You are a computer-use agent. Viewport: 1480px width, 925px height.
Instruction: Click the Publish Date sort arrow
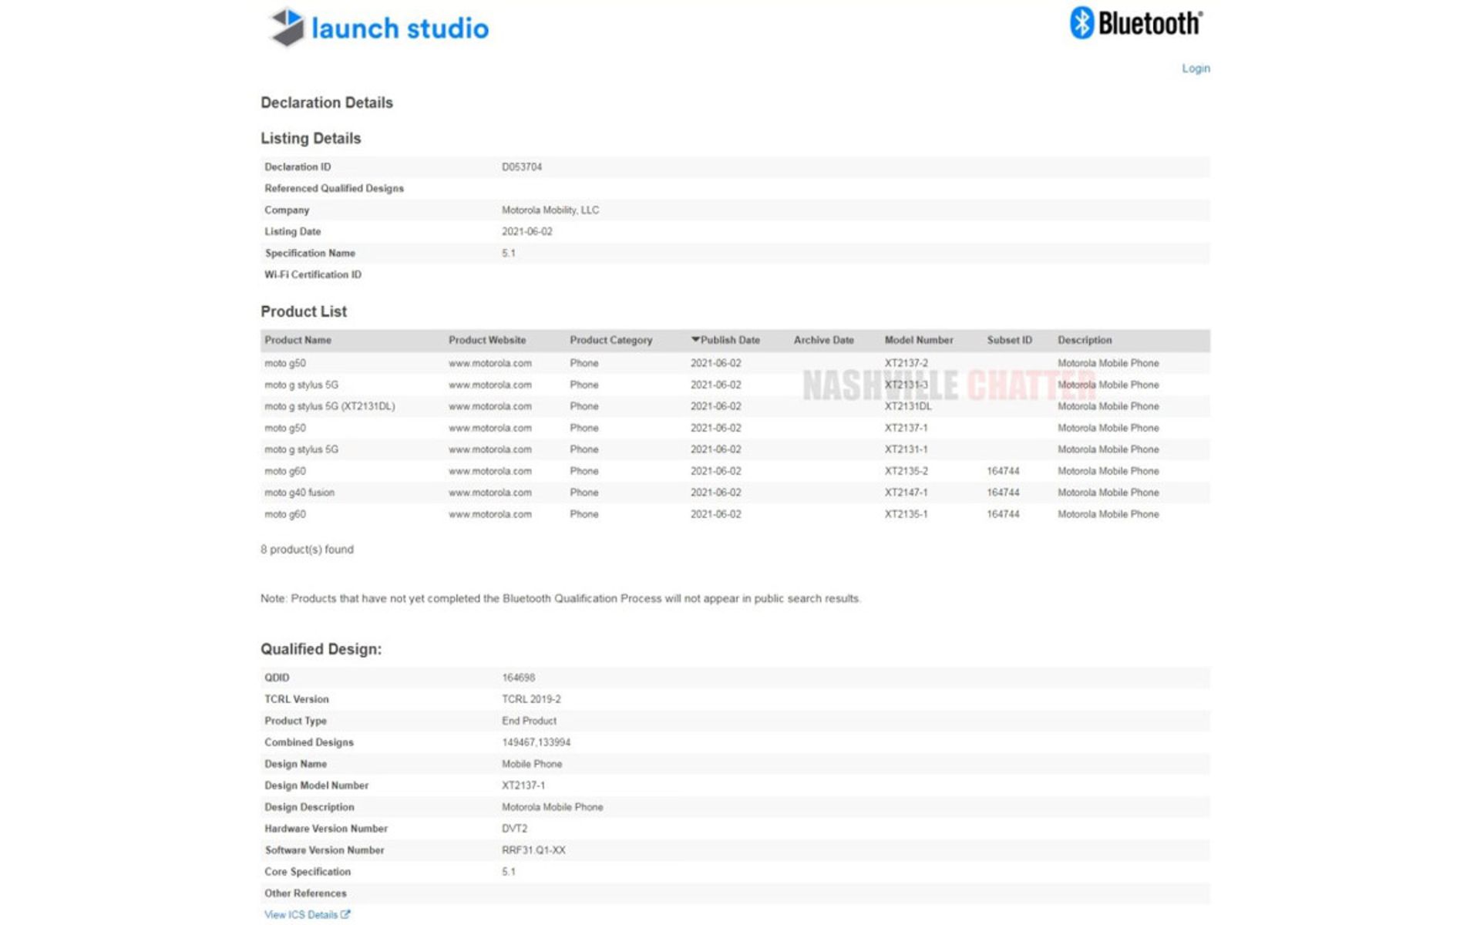(695, 339)
